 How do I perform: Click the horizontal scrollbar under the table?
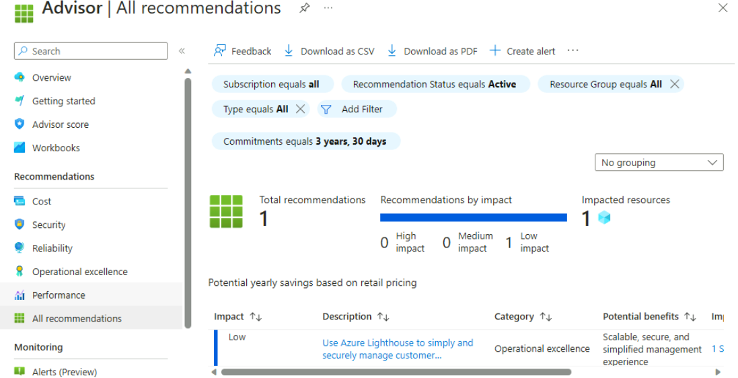396,371
